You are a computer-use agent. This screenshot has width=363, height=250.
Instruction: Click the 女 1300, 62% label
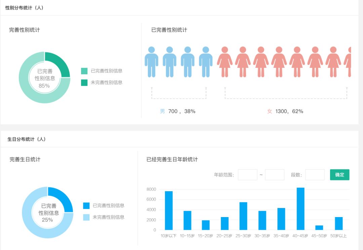[285, 111]
